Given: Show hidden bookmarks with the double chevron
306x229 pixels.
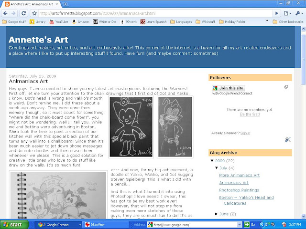Looking at the screenshot, I should coord(267,21).
